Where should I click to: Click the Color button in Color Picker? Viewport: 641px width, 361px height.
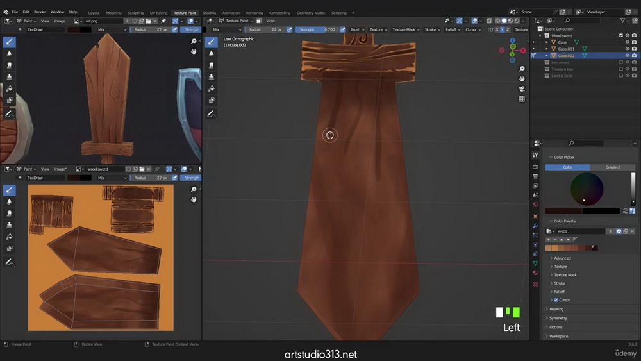pos(567,167)
